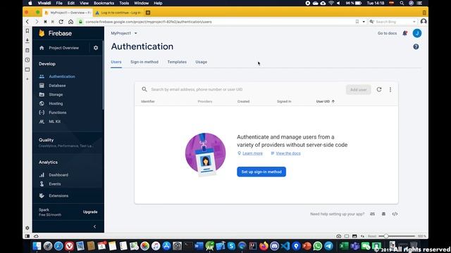Open Authentication in the Develop section
This screenshot has height=253, width=451.
[x=61, y=77]
